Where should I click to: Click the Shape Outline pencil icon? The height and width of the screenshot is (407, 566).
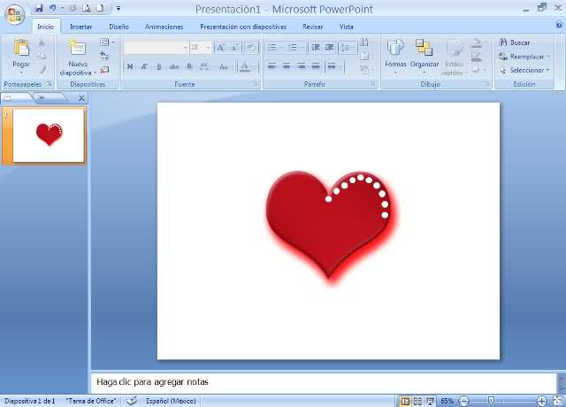tap(477, 56)
